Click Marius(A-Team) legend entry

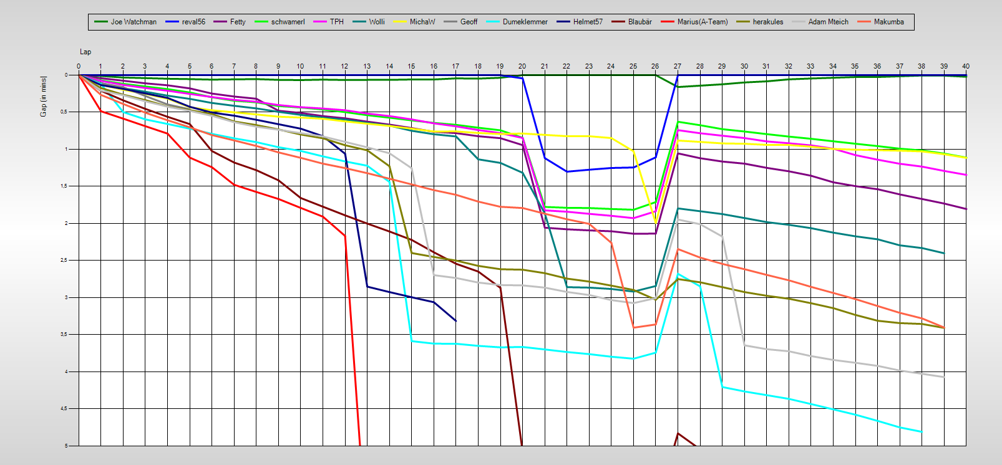[x=694, y=22]
